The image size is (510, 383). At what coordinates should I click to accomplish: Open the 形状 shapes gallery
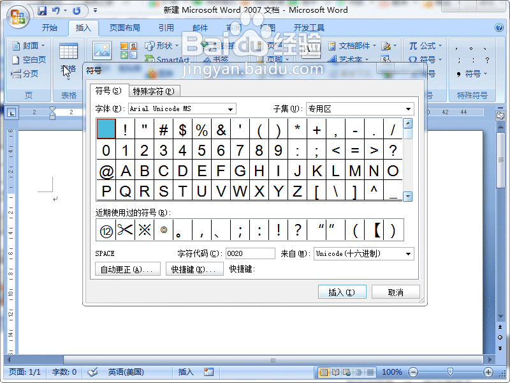[x=162, y=45]
